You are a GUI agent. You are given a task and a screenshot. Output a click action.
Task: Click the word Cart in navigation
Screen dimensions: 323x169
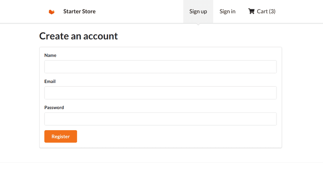pos(262,11)
